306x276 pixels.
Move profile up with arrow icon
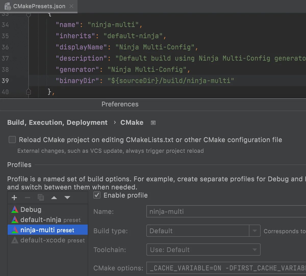coord(54,198)
